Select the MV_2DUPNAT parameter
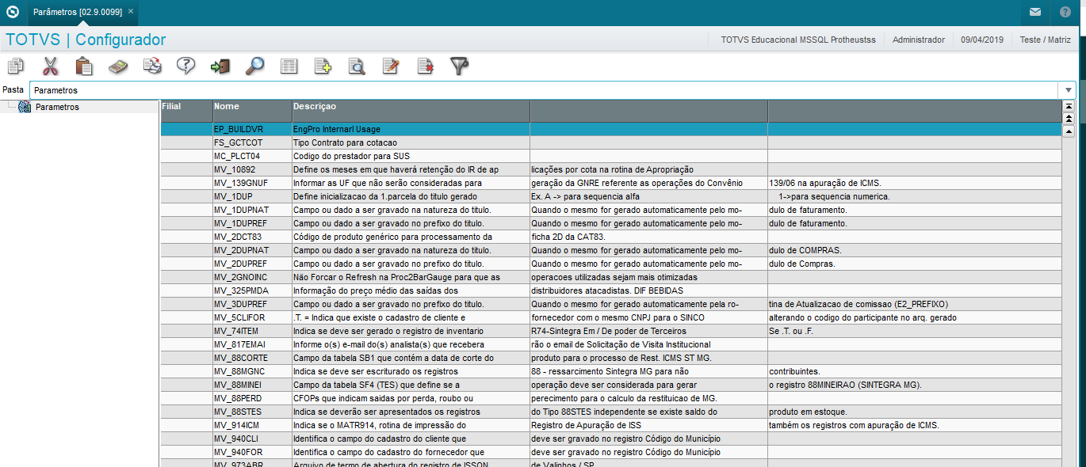The height and width of the screenshot is (467, 1086). 610,250
